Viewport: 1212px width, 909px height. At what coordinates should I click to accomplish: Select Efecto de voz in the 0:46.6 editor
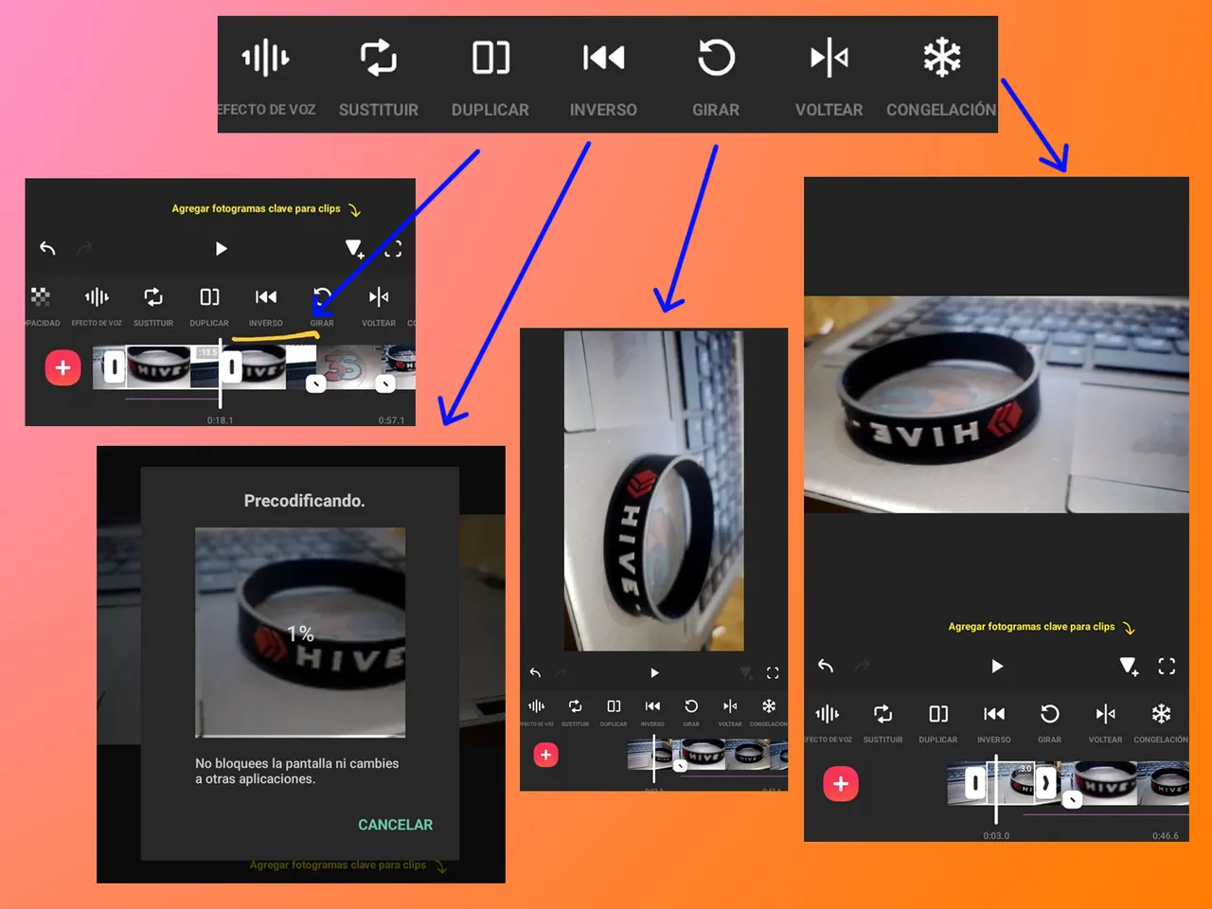pos(828,722)
